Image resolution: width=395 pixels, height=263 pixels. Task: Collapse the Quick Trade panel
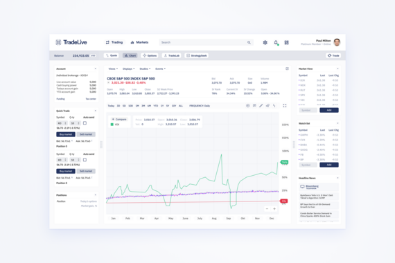point(95,111)
